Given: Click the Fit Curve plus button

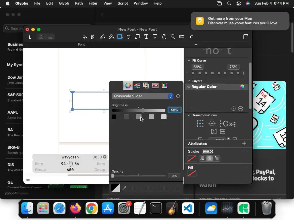Looking at the screenshot, I should pyautogui.click(x=243, y=73).
